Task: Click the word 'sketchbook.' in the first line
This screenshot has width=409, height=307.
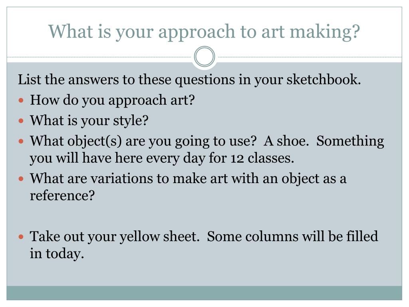Action: 324,80
